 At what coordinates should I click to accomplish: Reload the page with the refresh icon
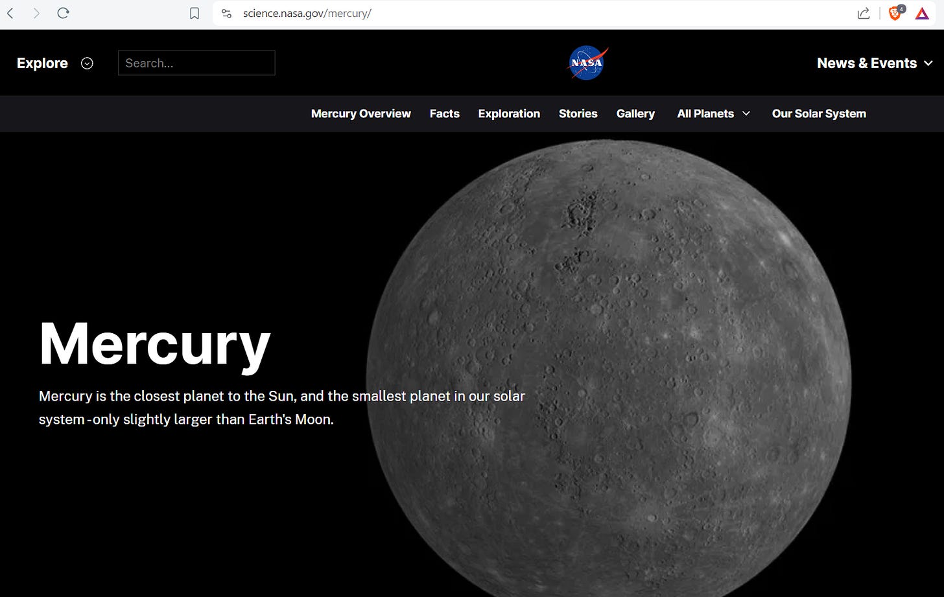pos(63,13)
